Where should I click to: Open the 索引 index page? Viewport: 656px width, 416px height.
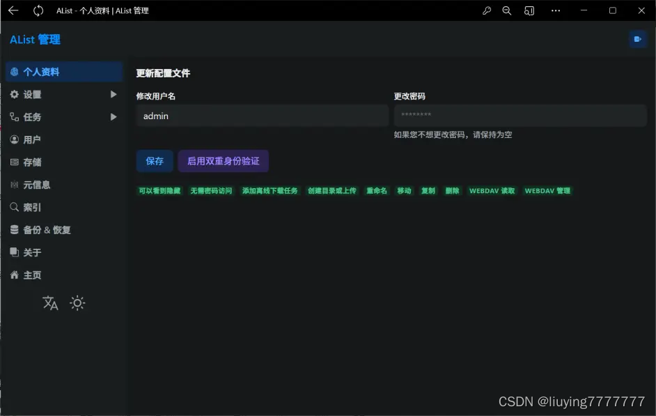tap(64, 207)
